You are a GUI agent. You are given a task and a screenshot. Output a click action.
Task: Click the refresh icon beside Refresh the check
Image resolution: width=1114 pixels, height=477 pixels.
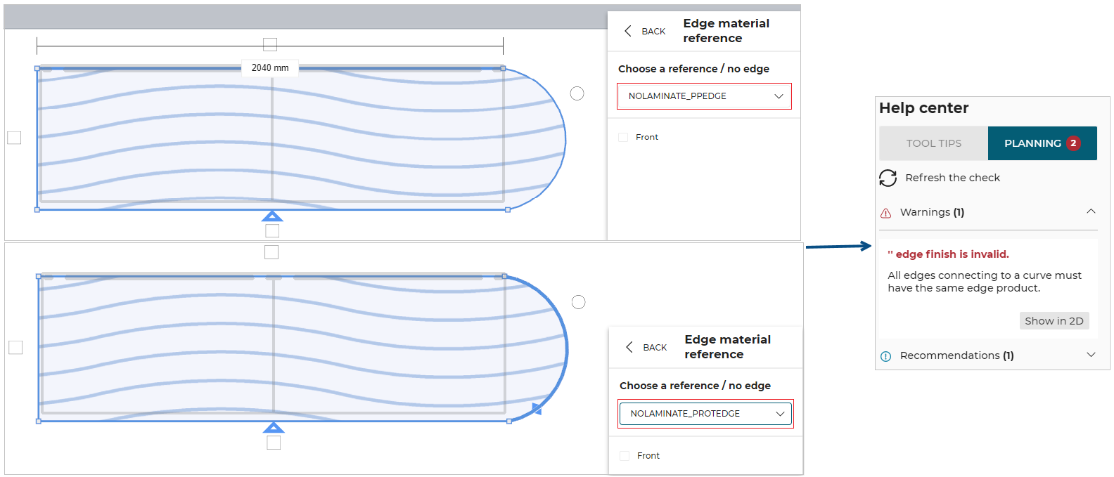pyautogui.click(x=888, y=178)
